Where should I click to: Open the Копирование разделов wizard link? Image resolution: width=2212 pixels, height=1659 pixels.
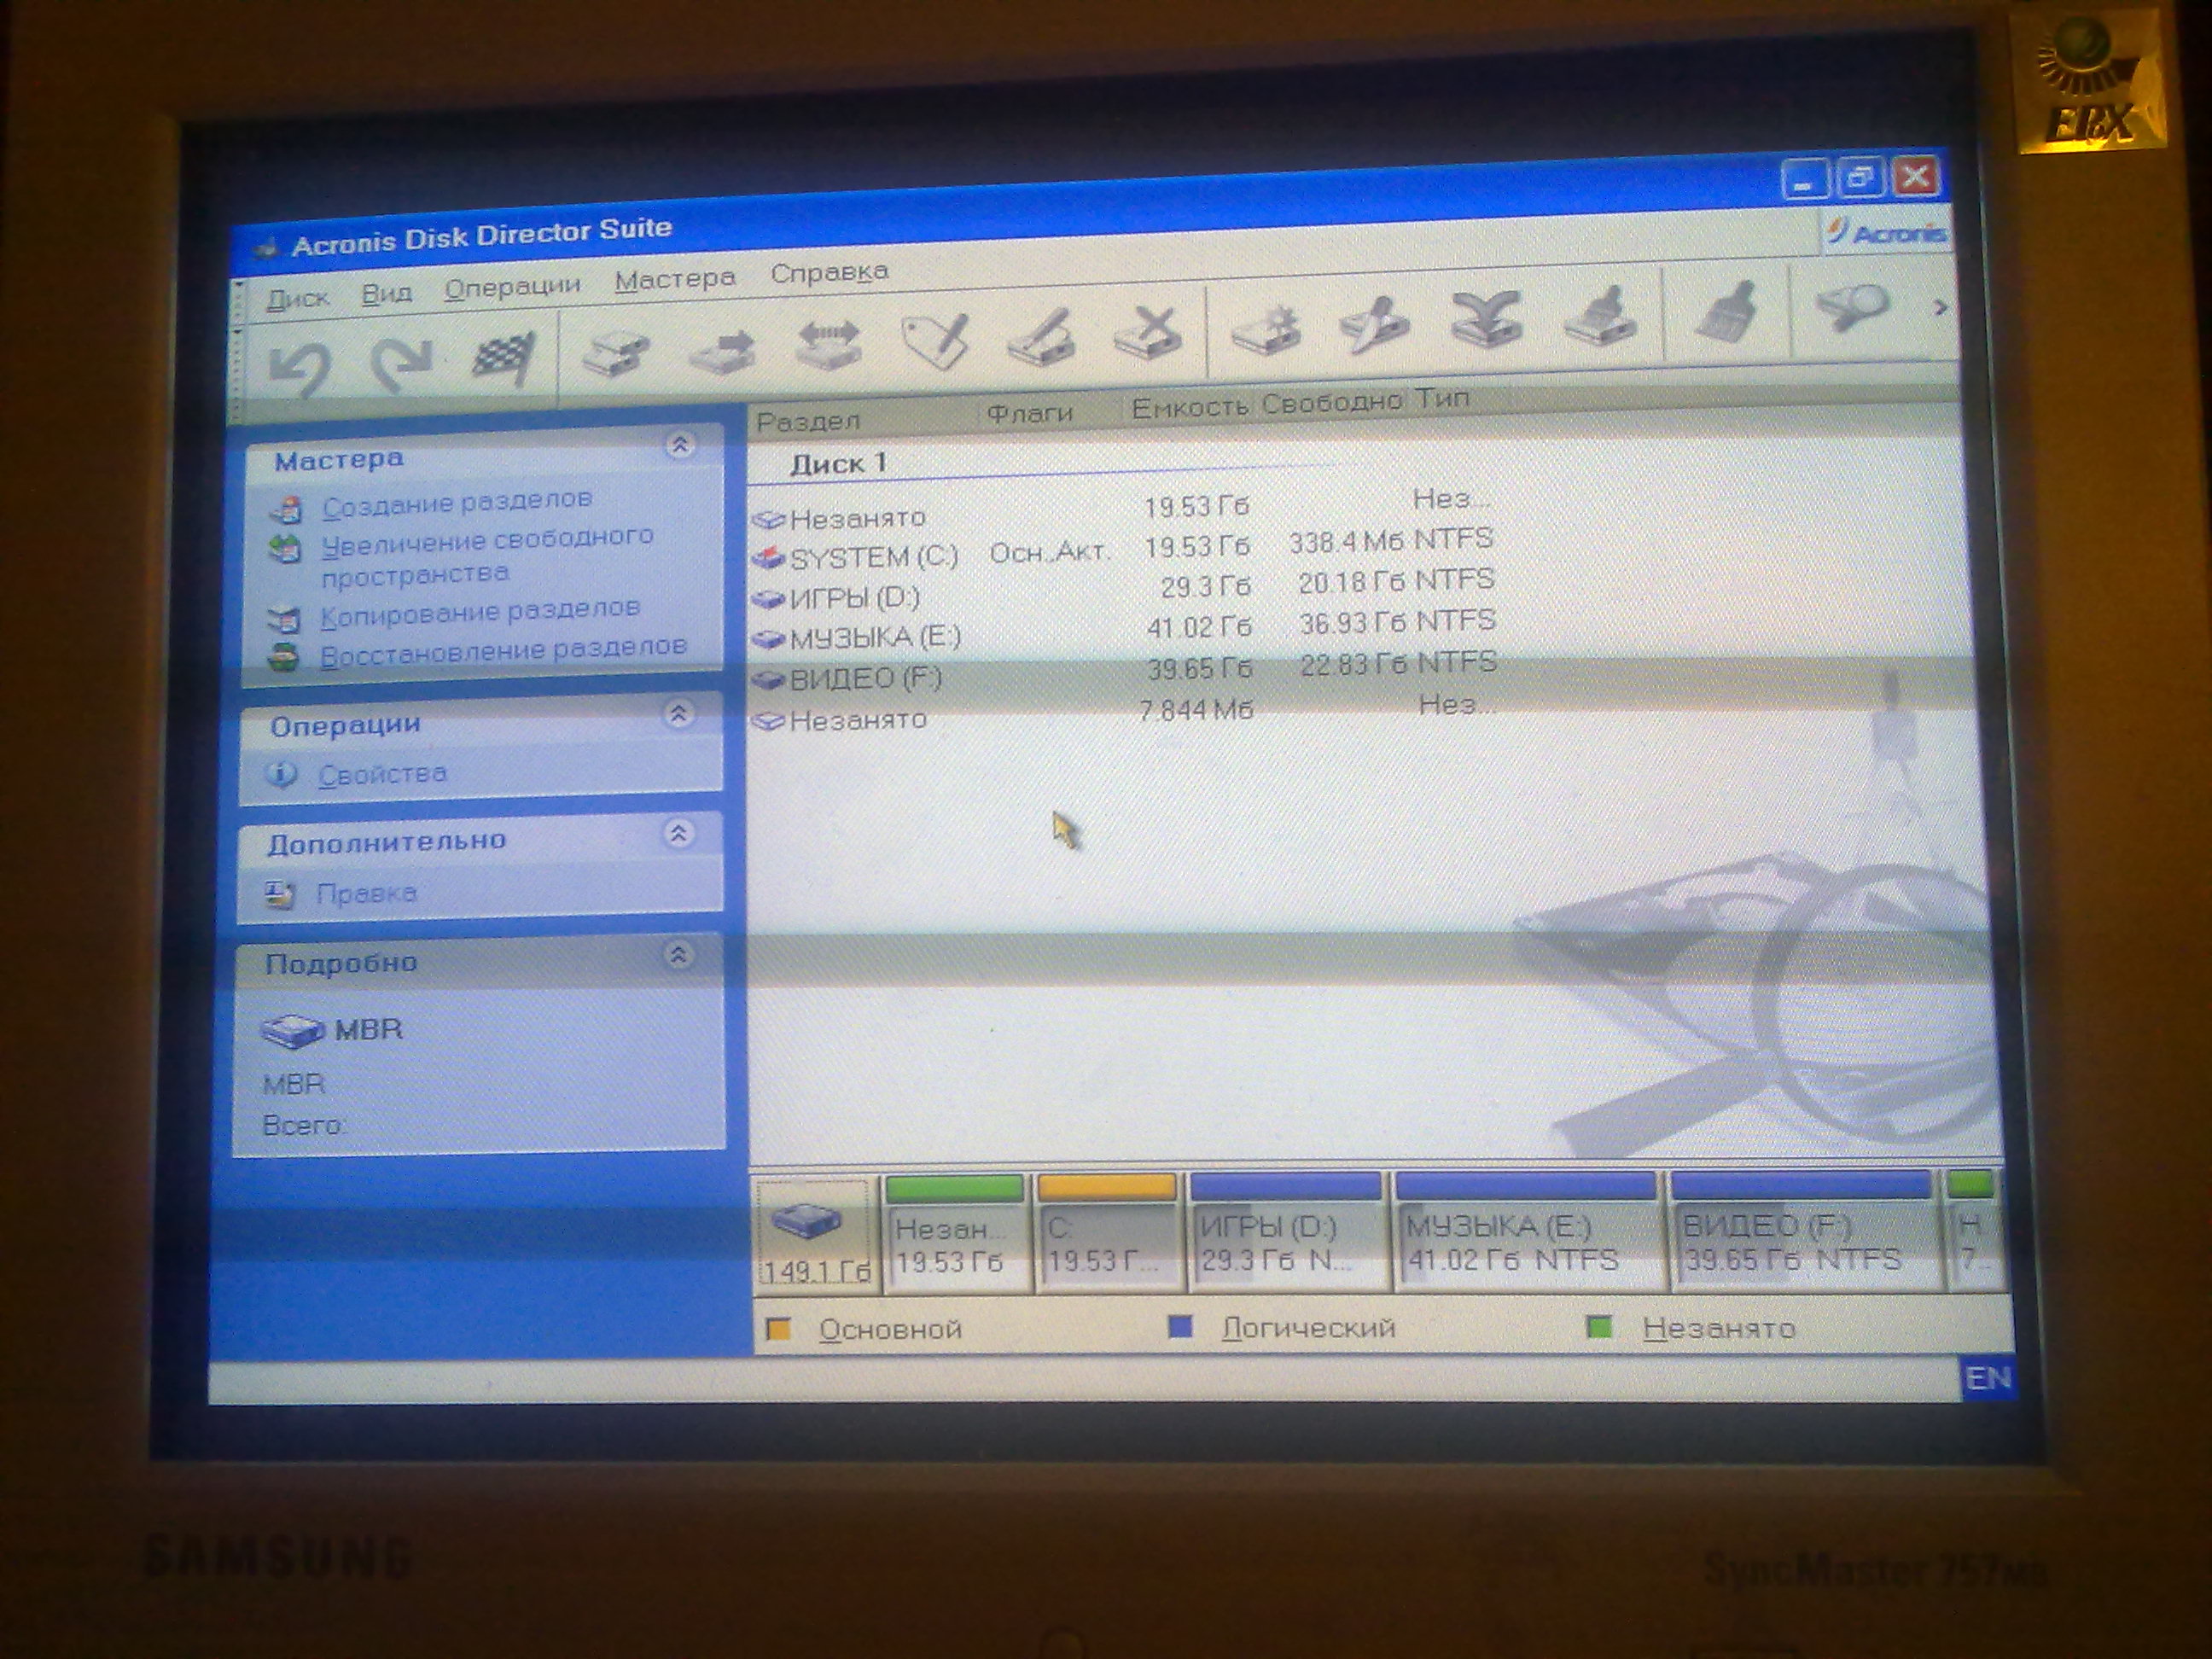[480, 612]
